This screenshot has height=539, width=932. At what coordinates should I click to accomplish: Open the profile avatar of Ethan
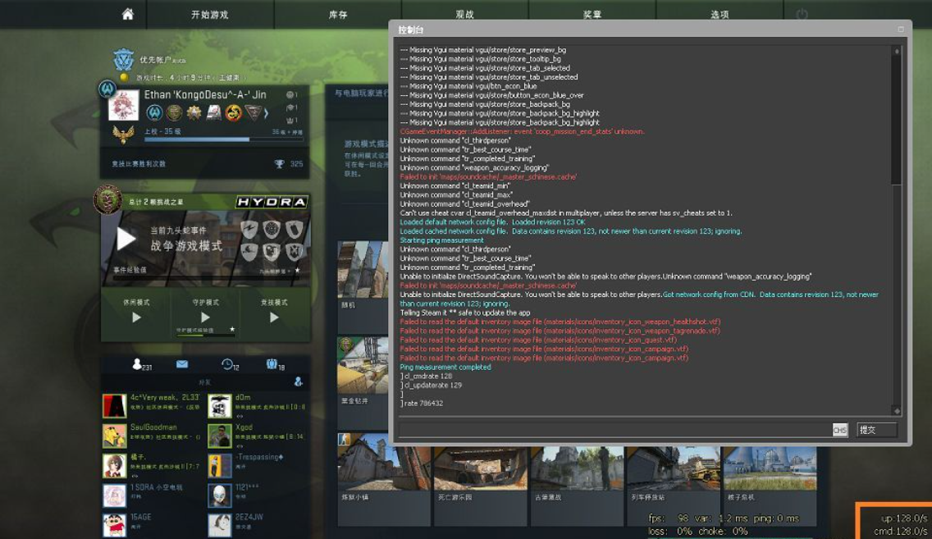tap(124, 105)
